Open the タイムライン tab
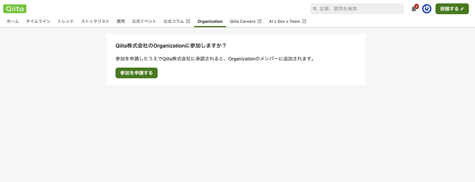Screen dimensions: 475x182 38,21
